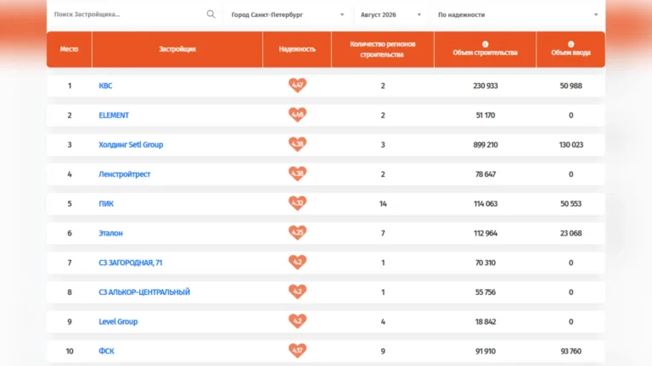Select construction volume value 18 842
652x366 pixels.
[486, 322]
